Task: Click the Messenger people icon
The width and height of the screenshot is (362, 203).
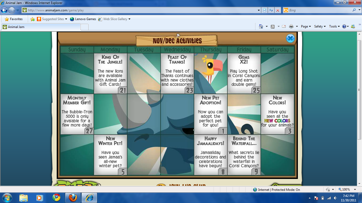Action: [x=353, y=26]
